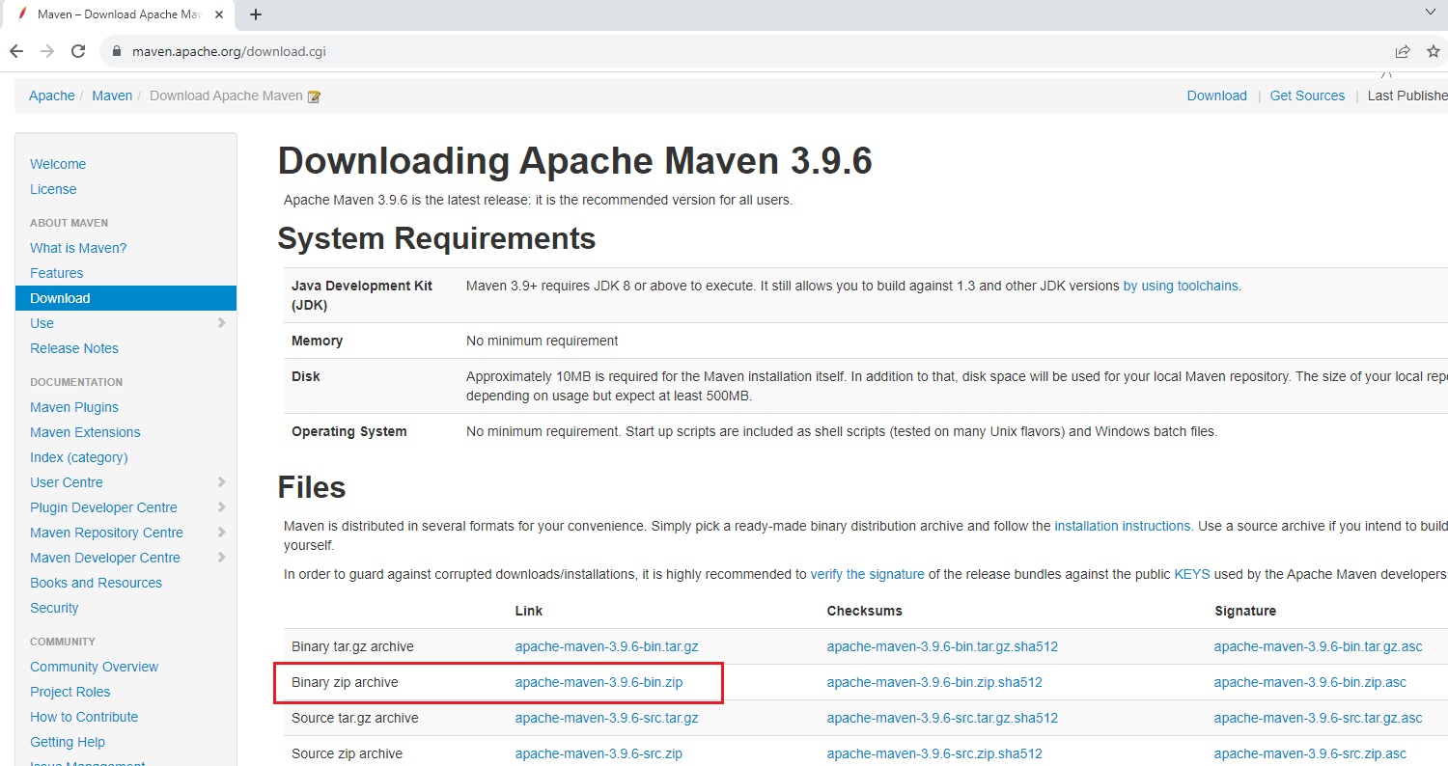This screenshot has width=1448, height=766.
Task: Click the share icon in address bar
Action: [1402, 51]
